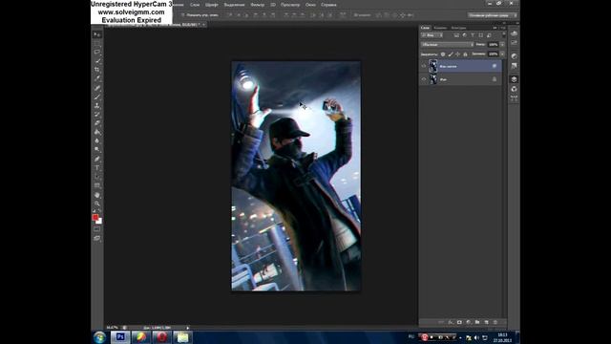Screen dimensions: 611x344
Task: Select the Eraser tool
Action: pos(97,123)
